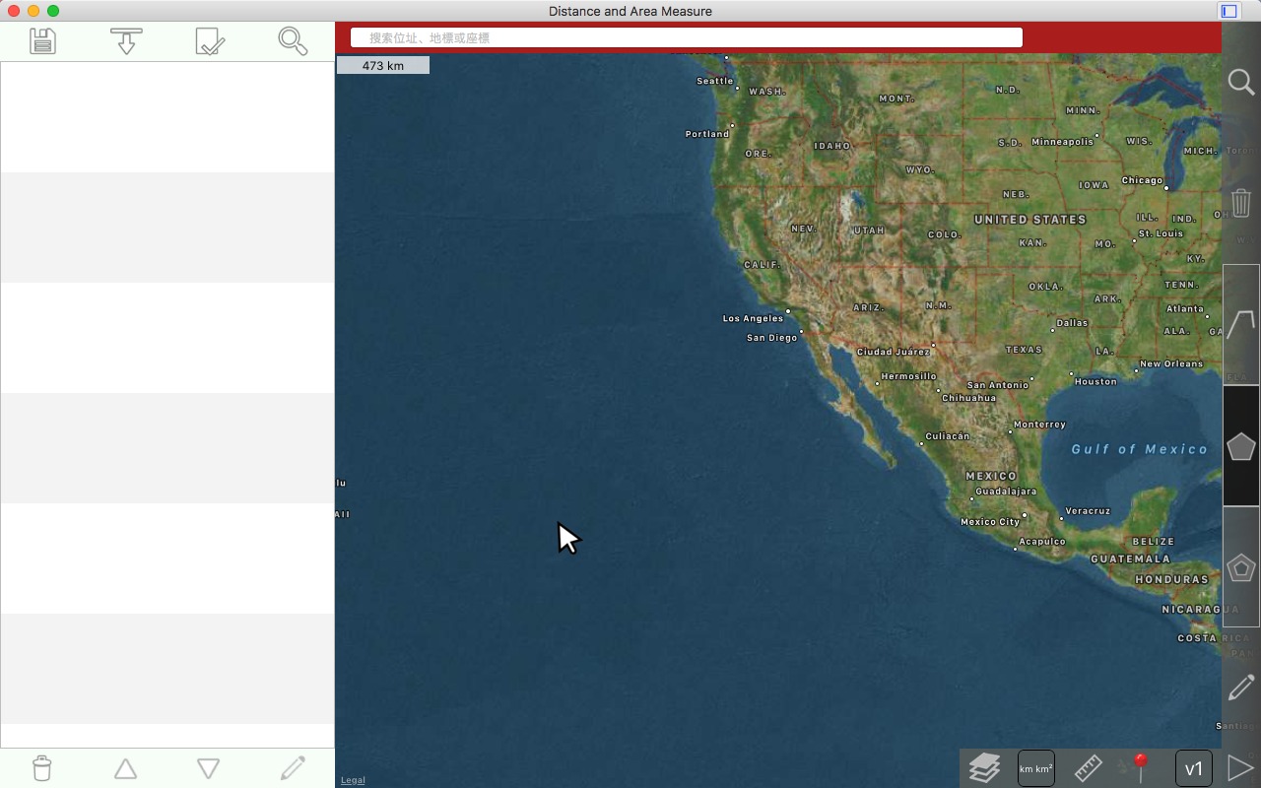Click the pencil draw icon on map sidebar

pos(1240,688)
